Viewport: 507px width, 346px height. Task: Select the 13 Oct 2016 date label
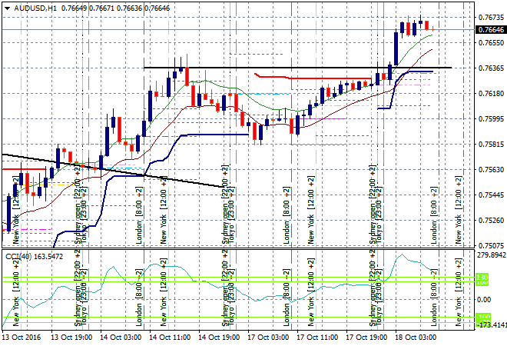pos(21,338)
